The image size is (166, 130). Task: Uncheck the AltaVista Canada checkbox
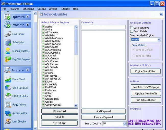tap(43, 38)
